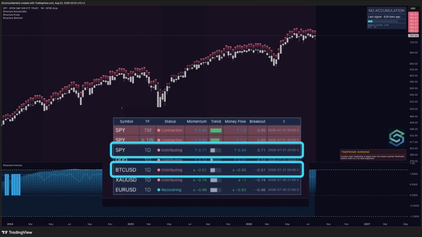Click Distributing status in SPY 1D row
Screen dimensions: 422x237
coord(170,150)
